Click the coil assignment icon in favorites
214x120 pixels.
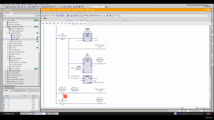[x=50, y=23]
